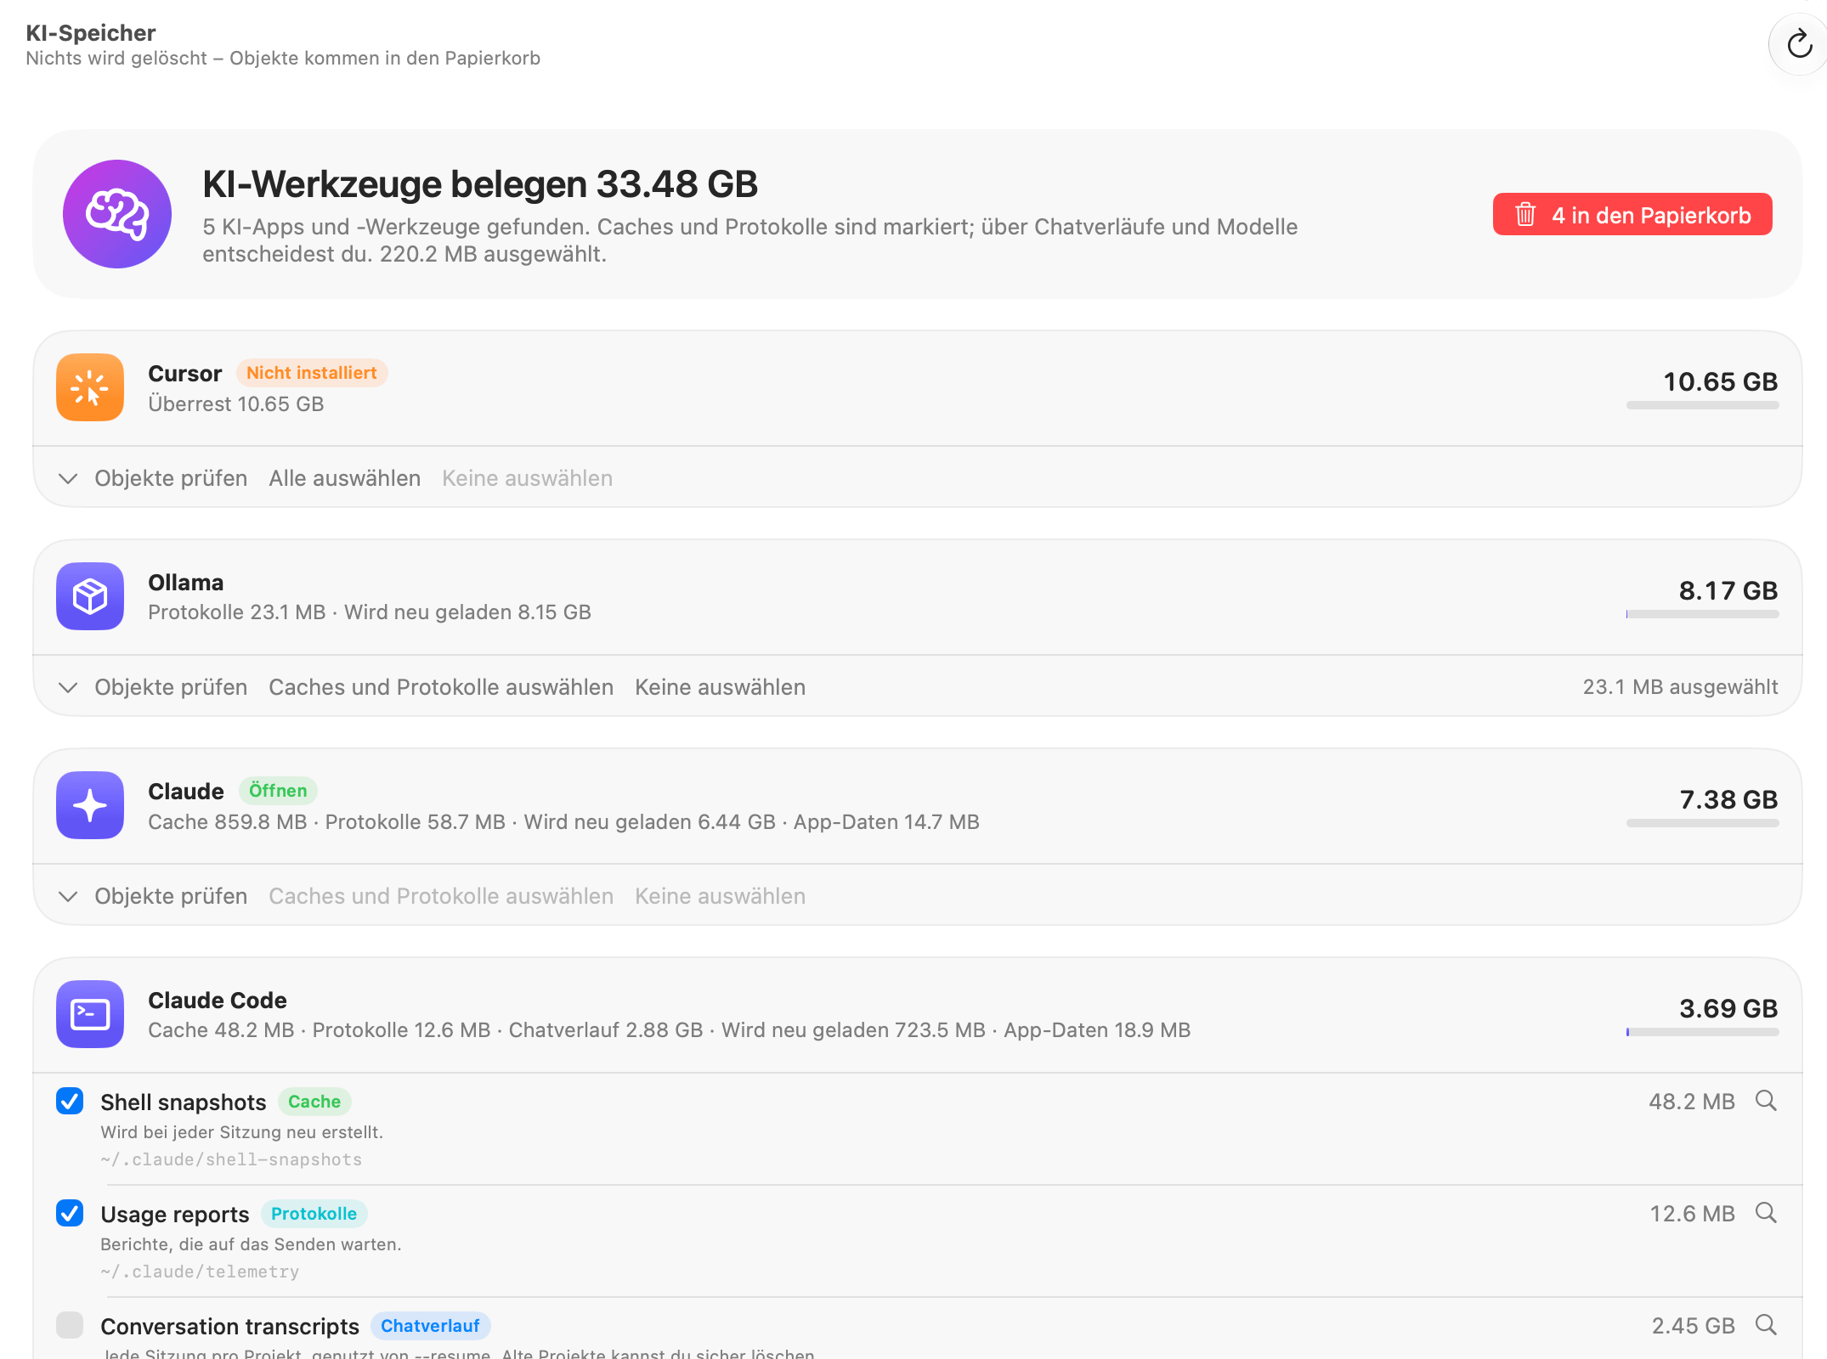Click the refresh icon at top right
1827x1359 pixels.
tap(1799, 44)
